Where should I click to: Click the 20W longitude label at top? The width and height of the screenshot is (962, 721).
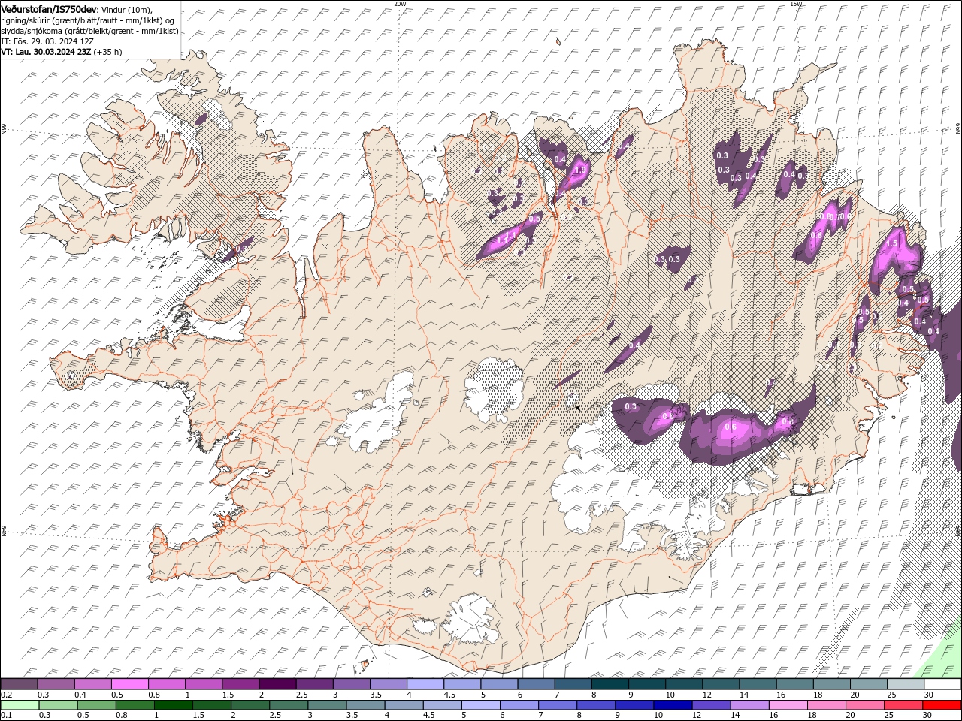point(400,3)
